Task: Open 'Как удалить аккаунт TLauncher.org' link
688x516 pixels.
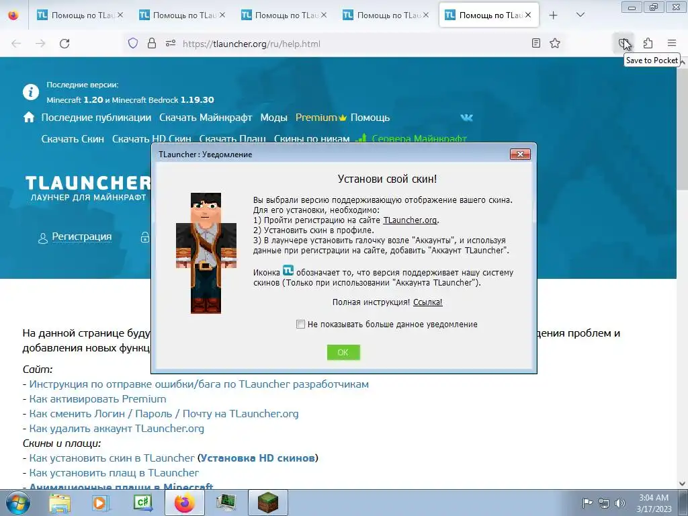Action: pos(116,428)
